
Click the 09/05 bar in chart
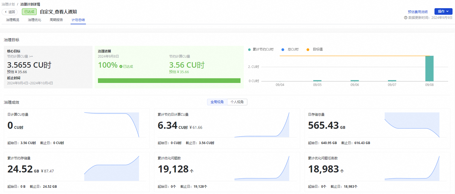tap(317, 80)
